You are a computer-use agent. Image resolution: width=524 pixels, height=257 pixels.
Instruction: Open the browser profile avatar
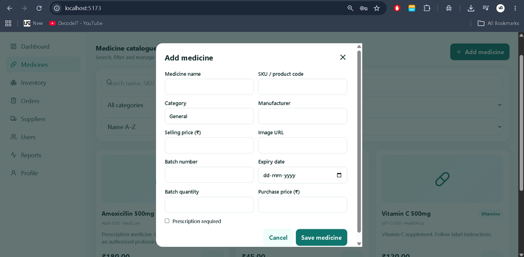click(500, 8)
